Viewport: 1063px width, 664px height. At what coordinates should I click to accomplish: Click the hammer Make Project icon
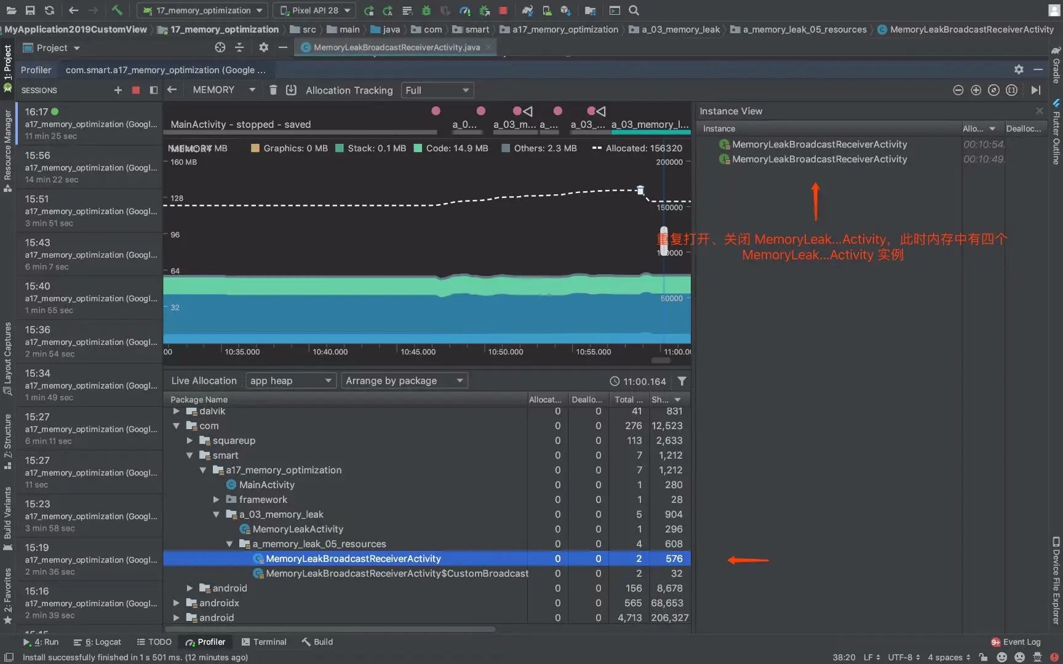pos(117,10)
